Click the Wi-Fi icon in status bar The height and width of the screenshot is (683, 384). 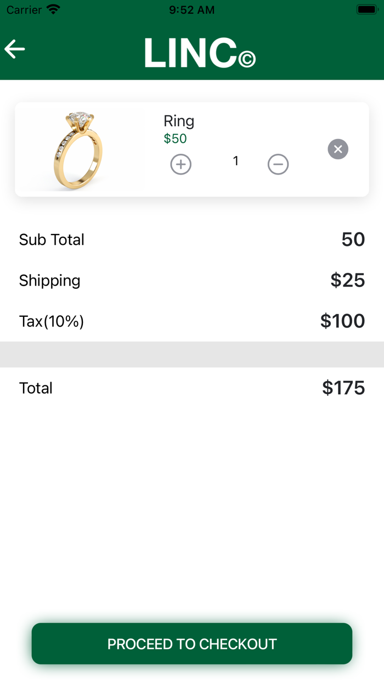point(53,9)
